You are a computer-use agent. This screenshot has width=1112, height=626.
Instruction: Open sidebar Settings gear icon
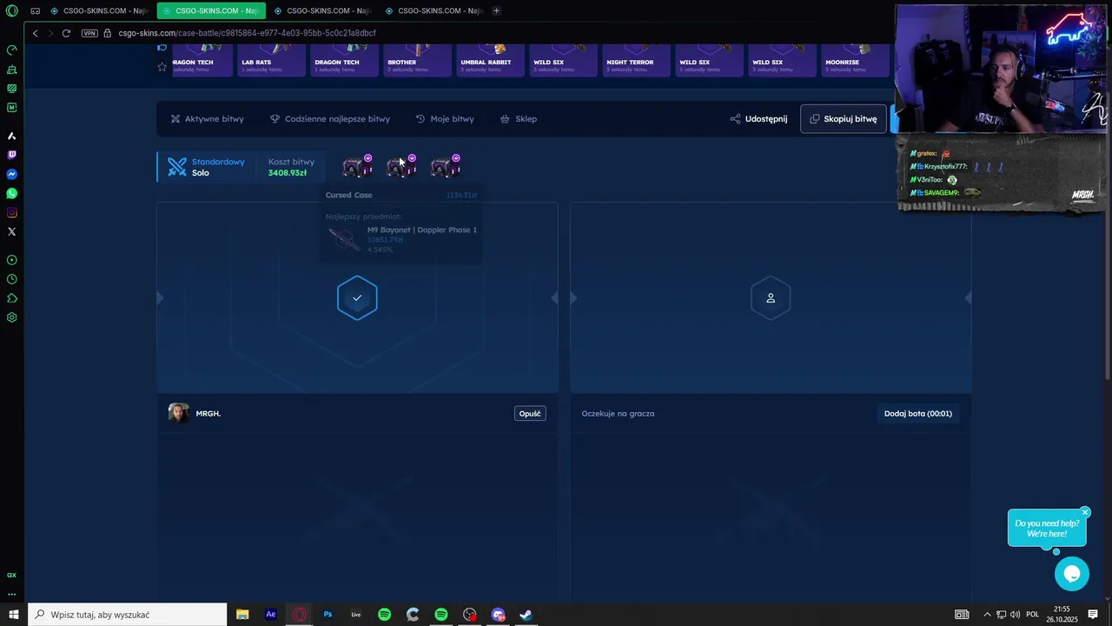(x=12, y=317)
